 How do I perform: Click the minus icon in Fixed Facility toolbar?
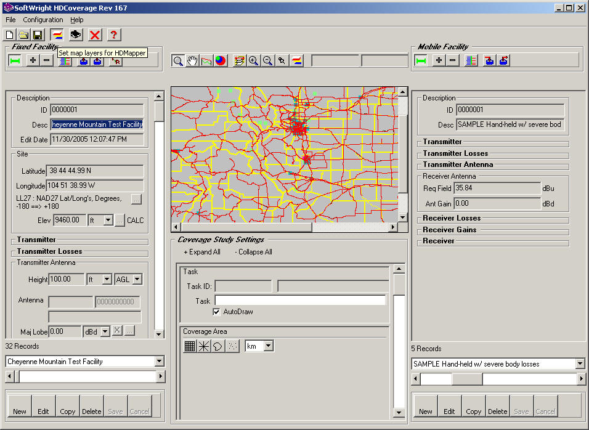[47, 60]
